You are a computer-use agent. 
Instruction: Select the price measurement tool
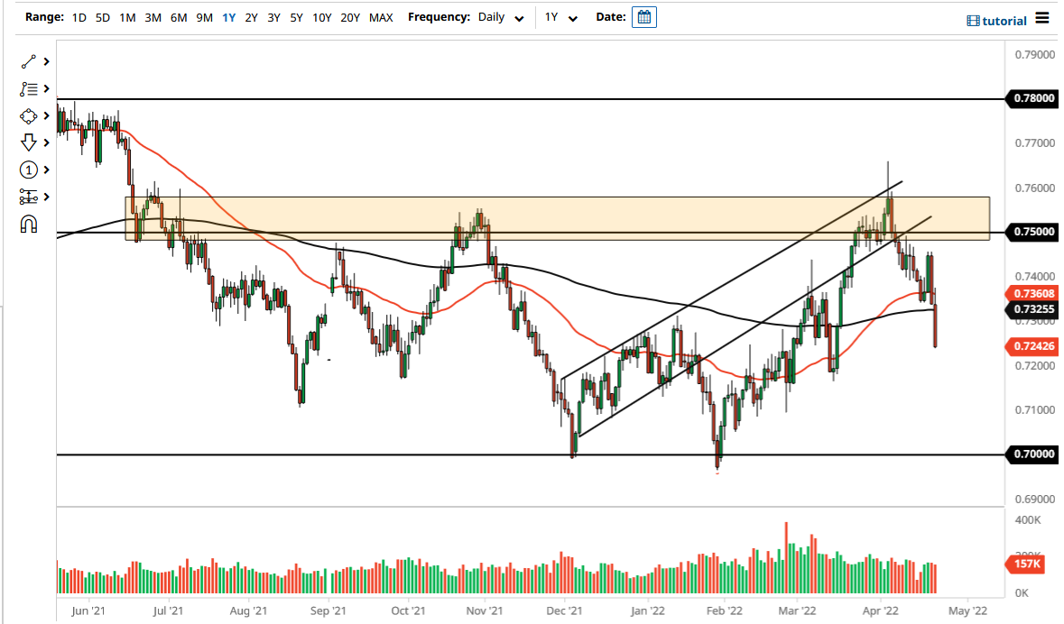click(27, 197)
